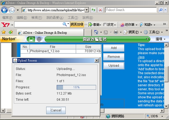Click the Add button

pyautogui.click(x=114, y=48)
